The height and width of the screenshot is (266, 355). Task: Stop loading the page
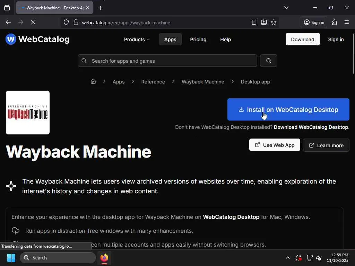[33, 23]
